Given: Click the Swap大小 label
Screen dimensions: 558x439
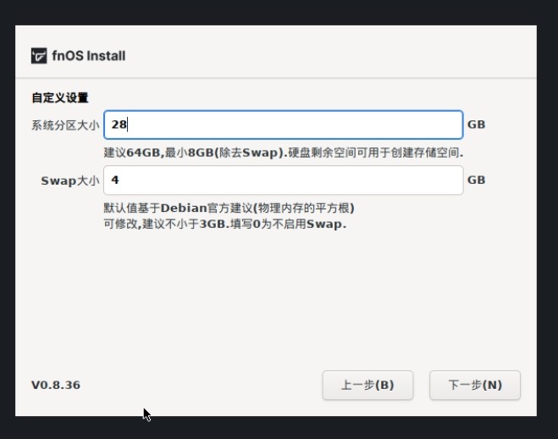Looking at the screenshot, I should (69, 181).
